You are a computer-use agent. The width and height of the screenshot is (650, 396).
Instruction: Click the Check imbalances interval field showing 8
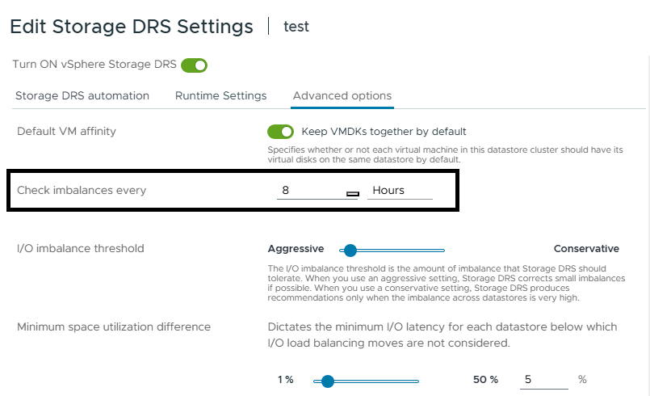(309, 191)
